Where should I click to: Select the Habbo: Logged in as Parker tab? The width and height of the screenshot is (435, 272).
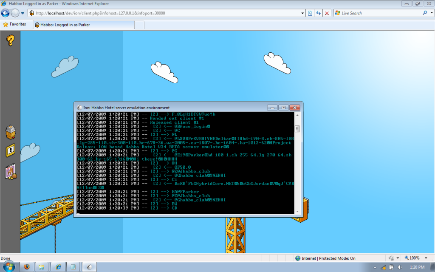[x=84, y=25]
